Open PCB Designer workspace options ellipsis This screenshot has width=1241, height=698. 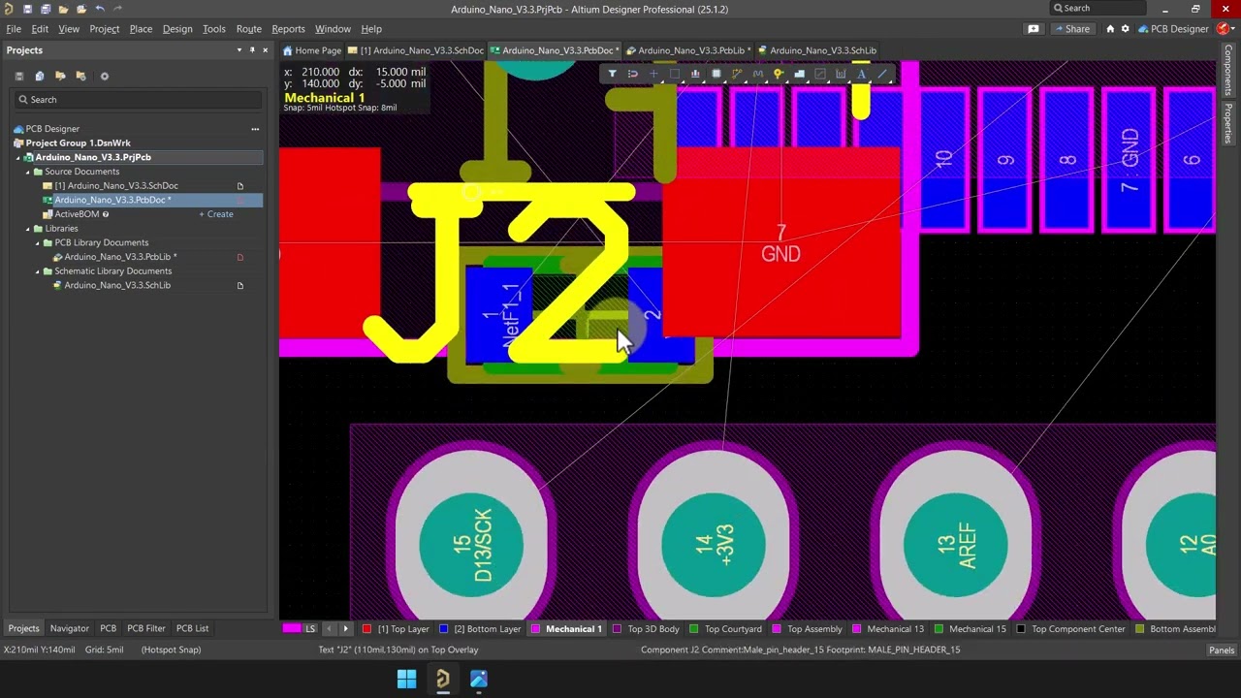(255, 129)
